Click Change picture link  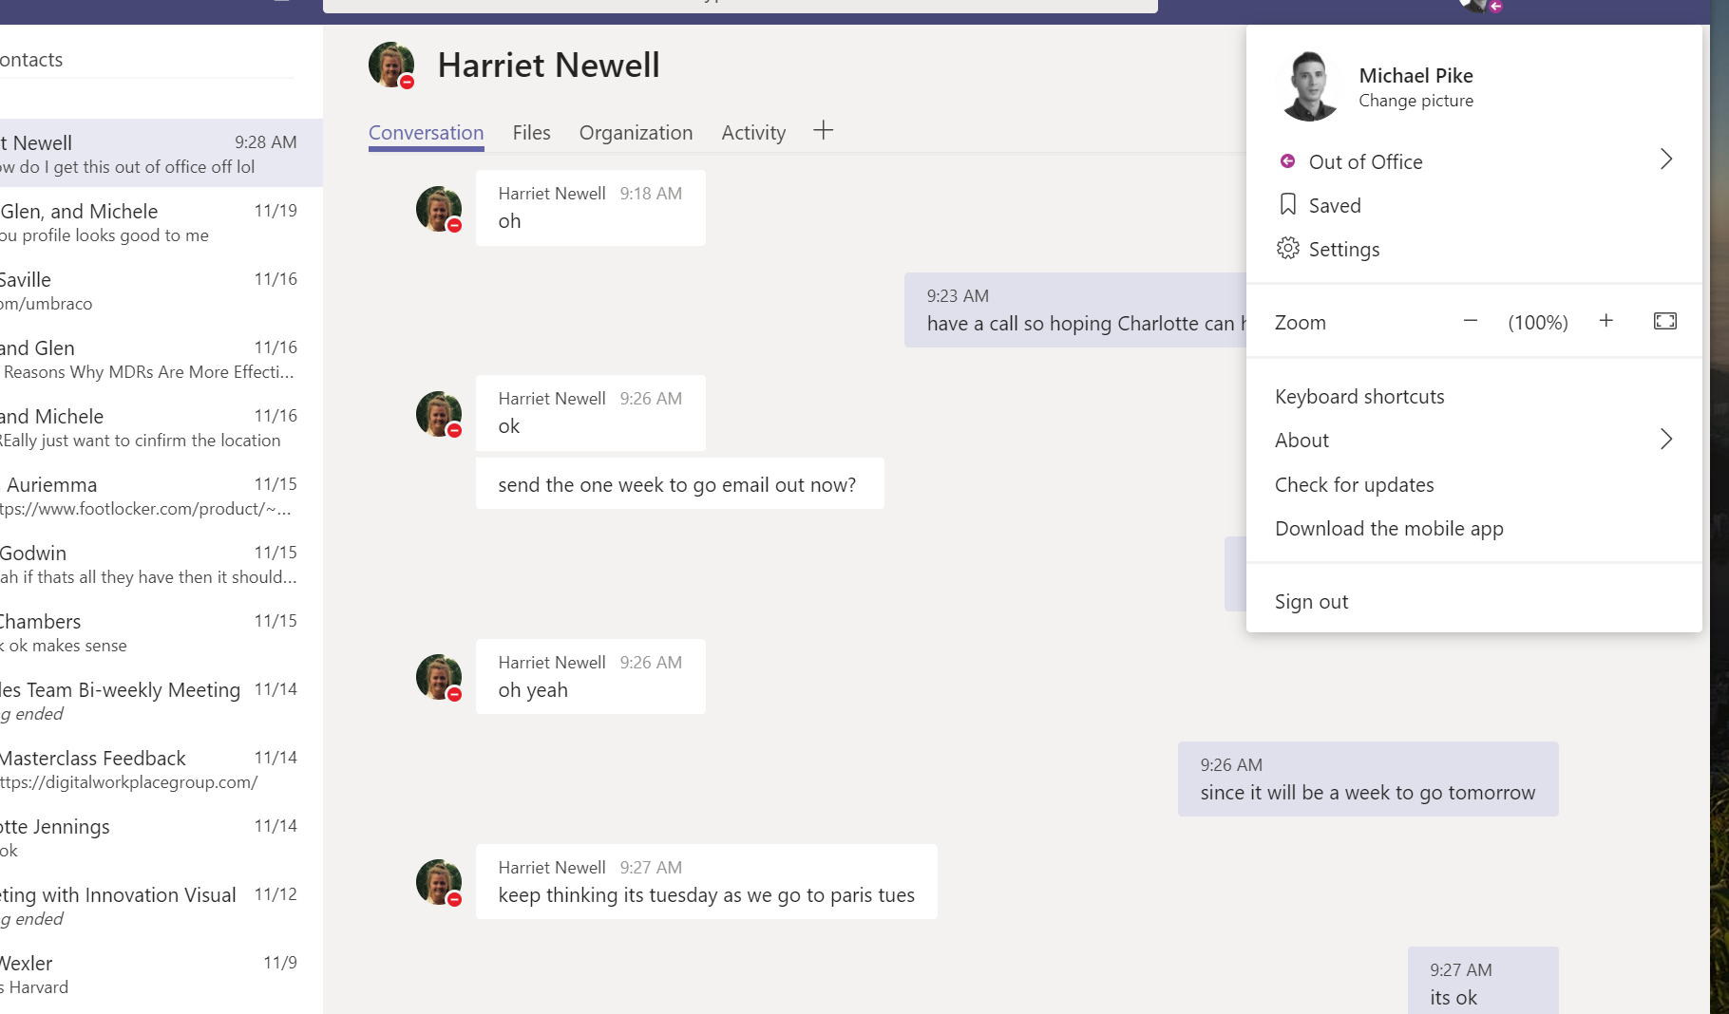[x=1415, y=101]
